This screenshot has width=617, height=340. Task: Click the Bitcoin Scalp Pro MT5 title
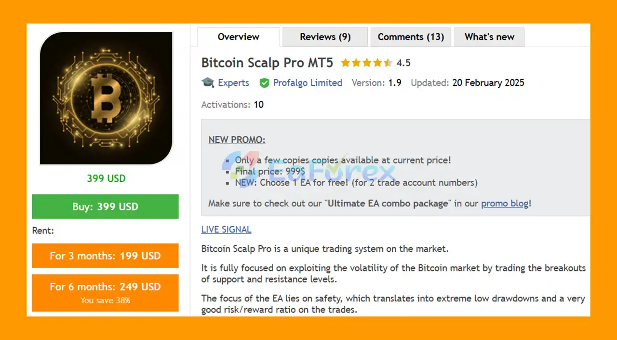[x=267, y=63]
